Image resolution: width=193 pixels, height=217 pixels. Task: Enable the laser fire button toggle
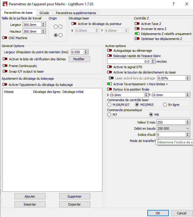coord(109,72)
